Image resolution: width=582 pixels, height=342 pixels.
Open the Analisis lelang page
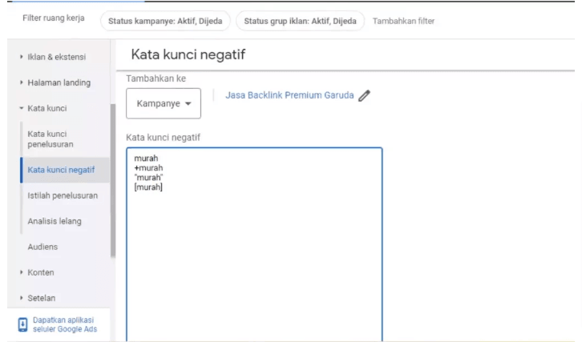[x=55, y=221]
